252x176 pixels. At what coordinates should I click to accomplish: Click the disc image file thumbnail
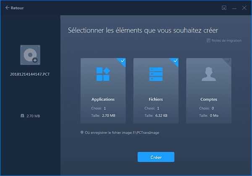(30, 55)
